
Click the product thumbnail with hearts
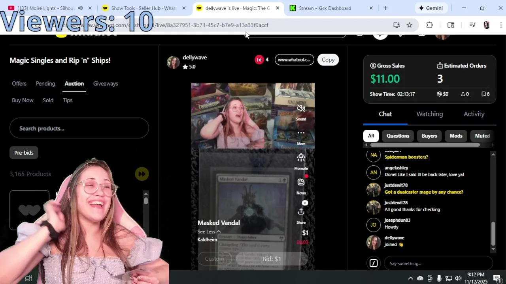tap(30, 210)
